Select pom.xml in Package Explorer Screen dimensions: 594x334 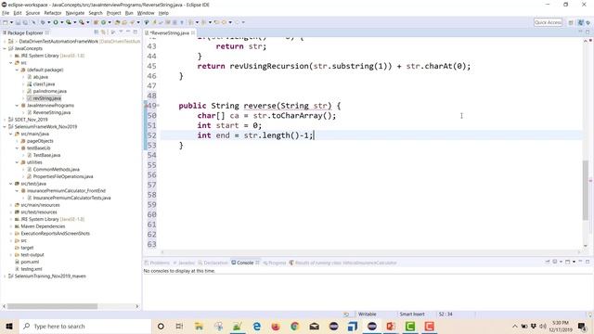(x=30, y=262)
